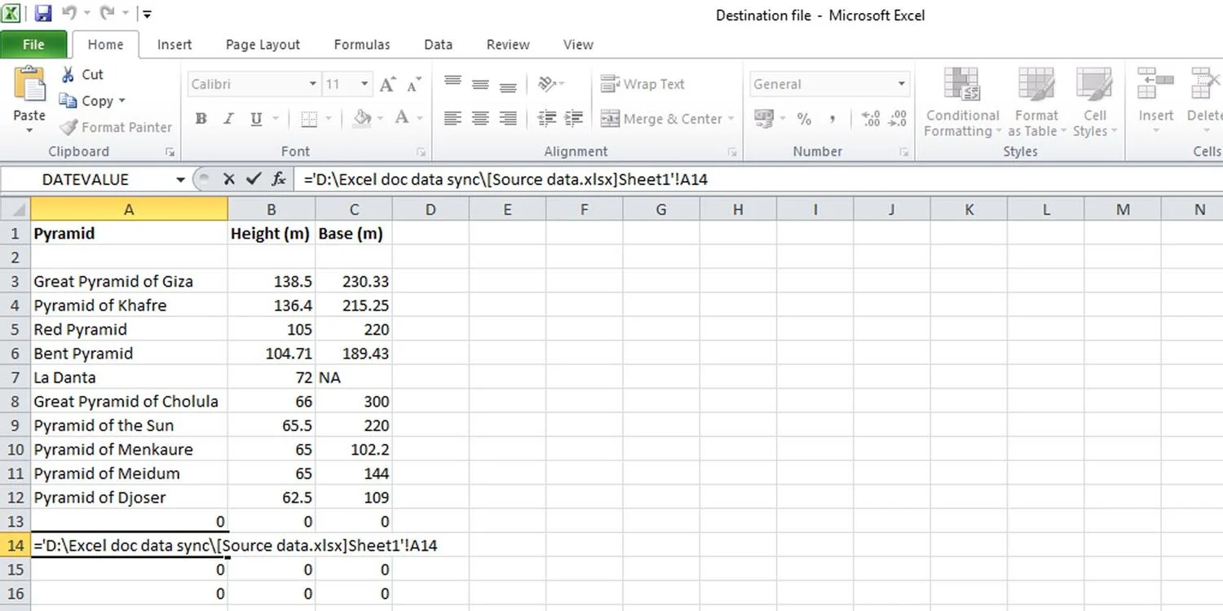Confirm formula with checkmark Enter button
This screenshot has width=1223, height=611.
click(254, 179)
